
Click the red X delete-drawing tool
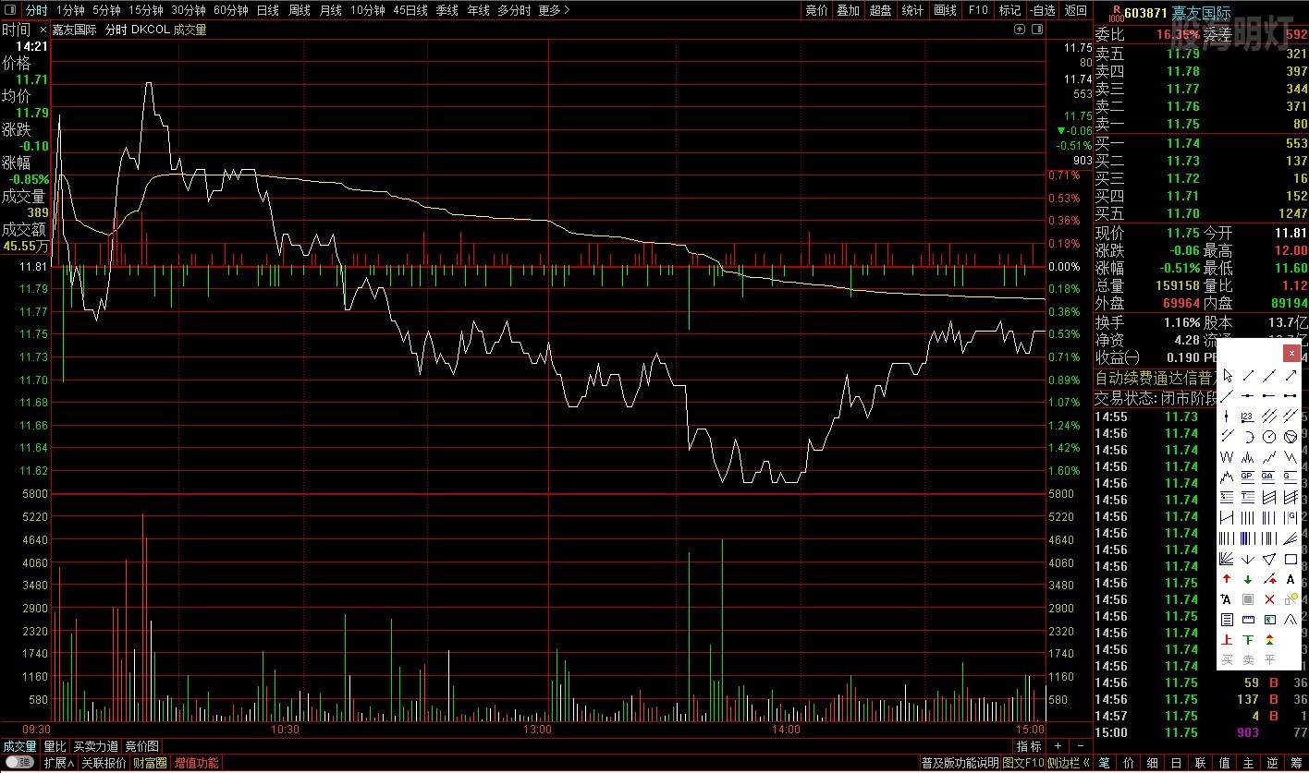1269,599
